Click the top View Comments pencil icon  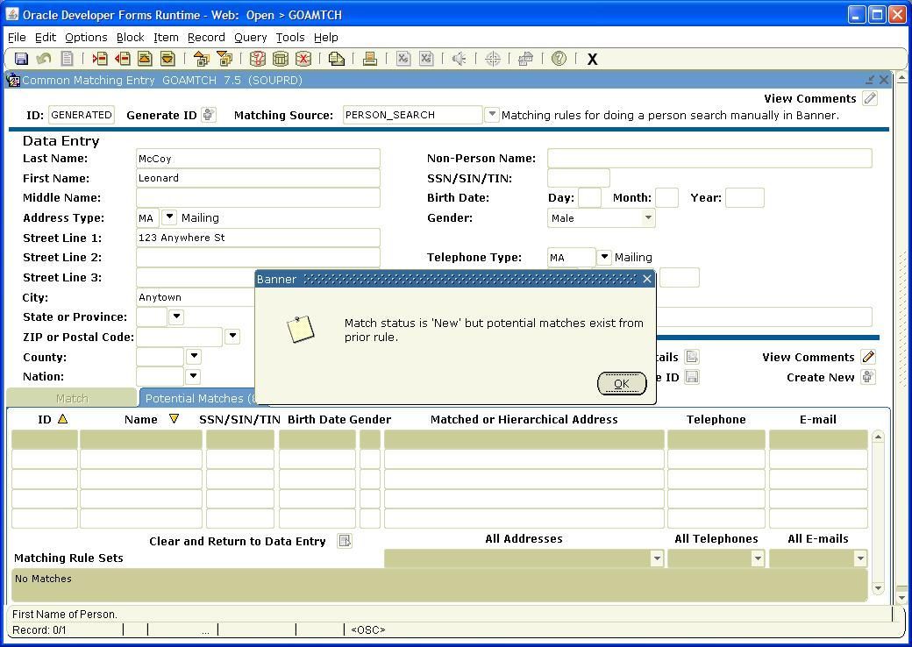(x=870, y=98)
